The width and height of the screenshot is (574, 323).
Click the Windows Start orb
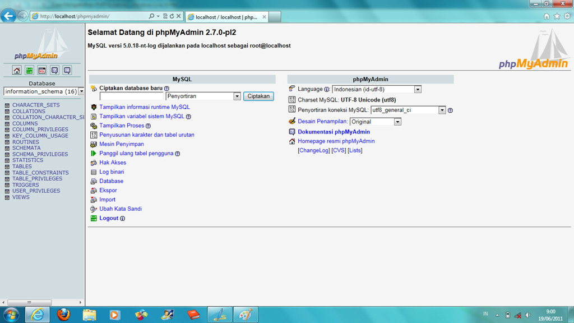[11, 315]
